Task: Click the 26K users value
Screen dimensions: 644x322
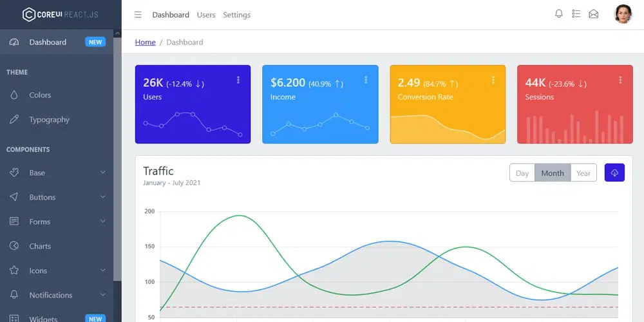Action: 153,82
